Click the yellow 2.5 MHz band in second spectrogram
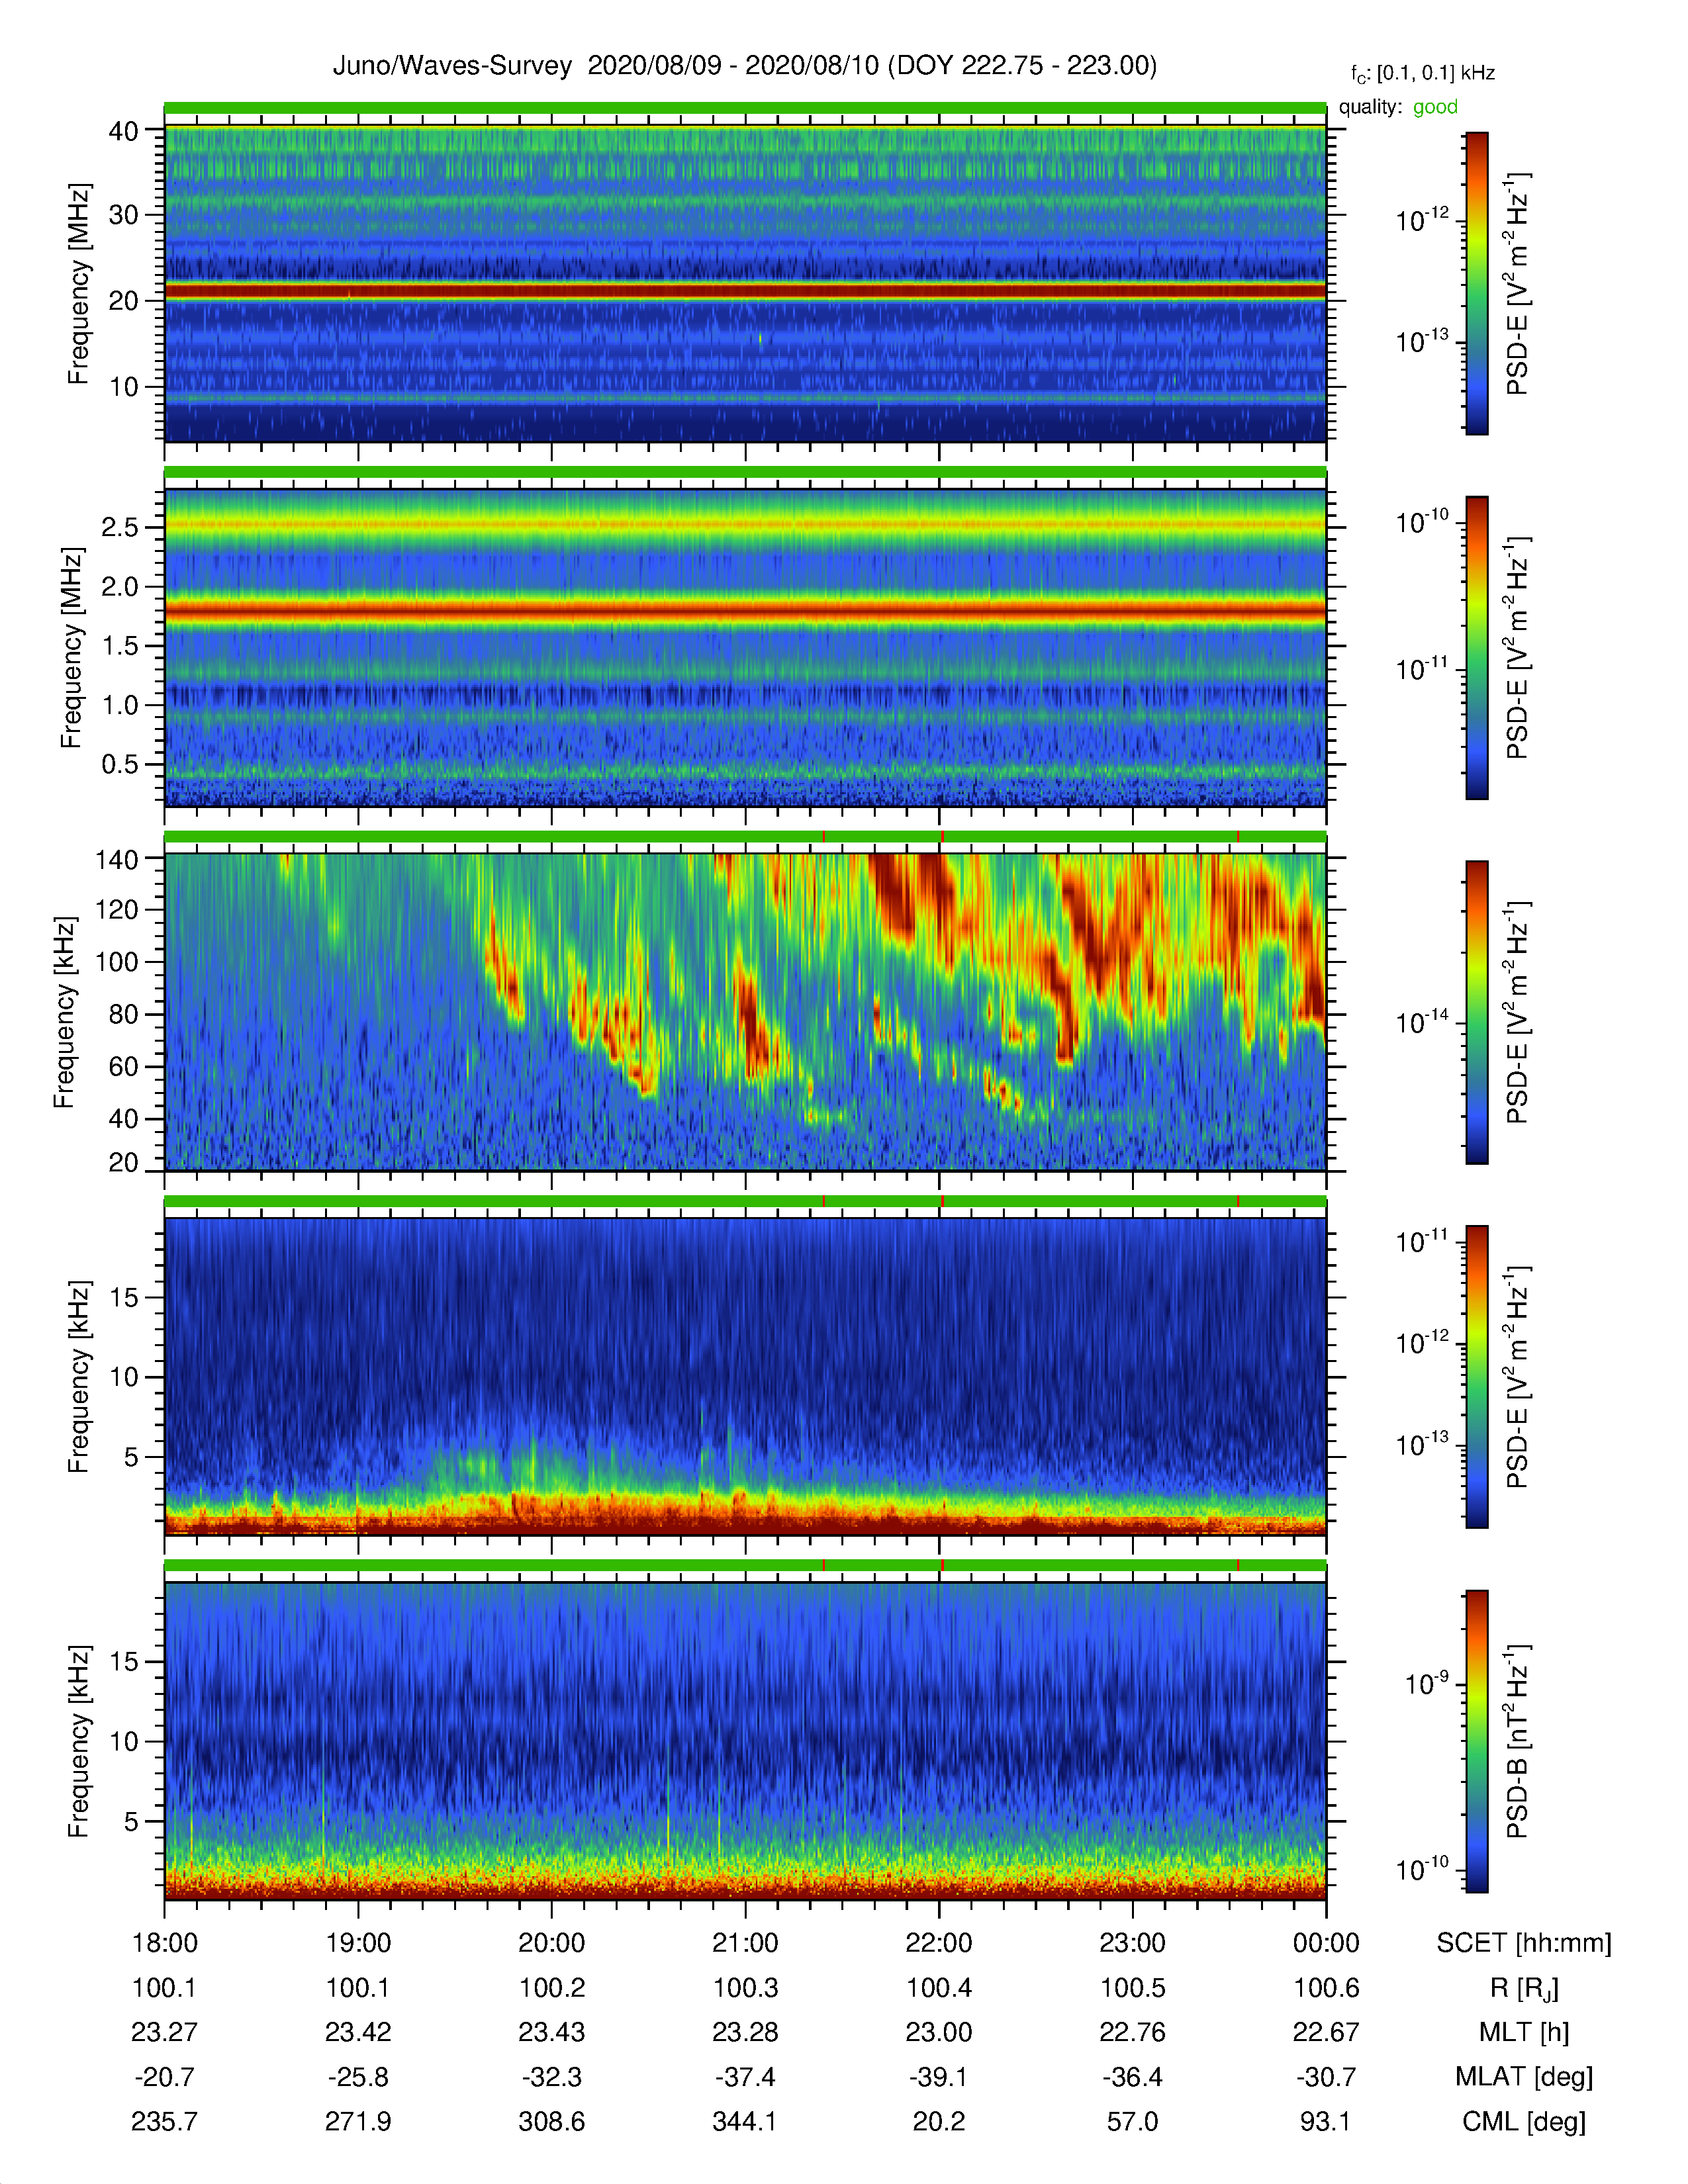This screenshot has width=1688, height=2184. coord(745,524)
